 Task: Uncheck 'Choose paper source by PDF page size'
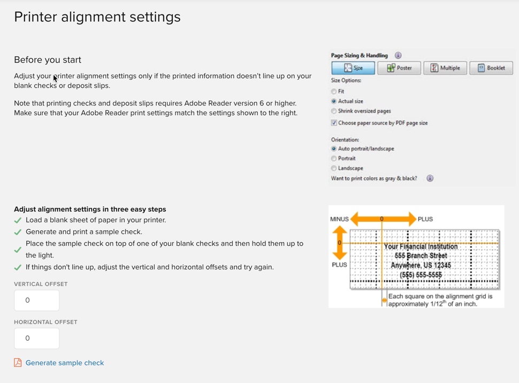point(333,123)
